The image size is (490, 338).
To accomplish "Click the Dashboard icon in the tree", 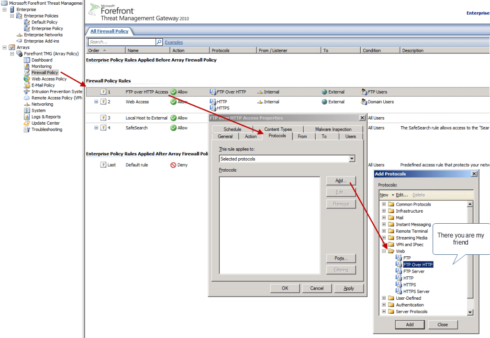I will tap(27, 60).
